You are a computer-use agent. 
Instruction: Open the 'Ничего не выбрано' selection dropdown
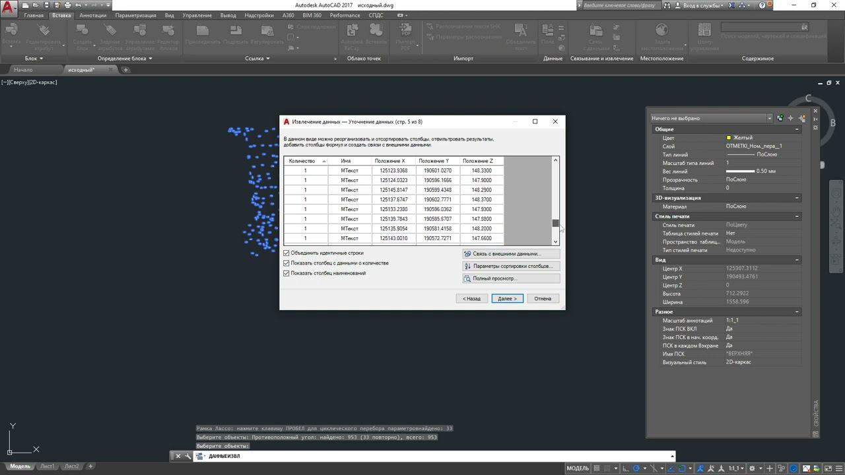coord(712,118)
